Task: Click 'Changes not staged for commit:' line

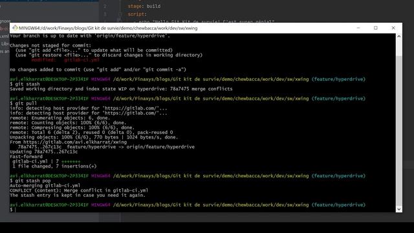Action: [50, 45]
